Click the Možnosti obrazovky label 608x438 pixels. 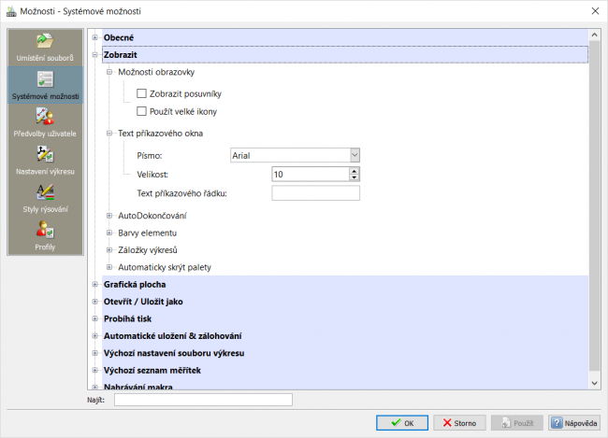pyautogui.click(x=156, y=72)
